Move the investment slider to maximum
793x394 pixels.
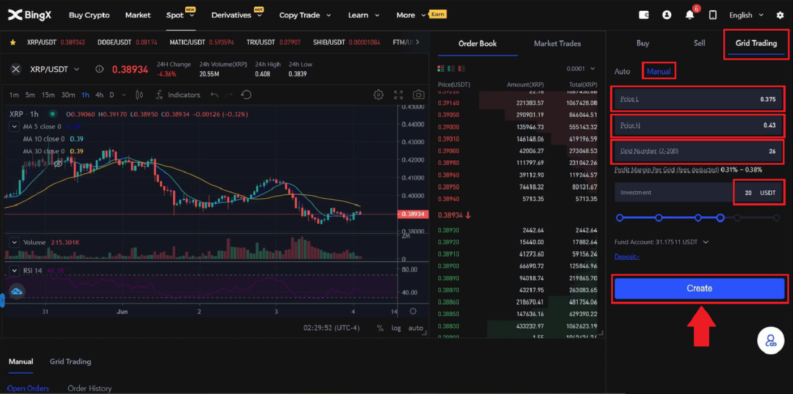pyautogui.click(x=778, y=217)
